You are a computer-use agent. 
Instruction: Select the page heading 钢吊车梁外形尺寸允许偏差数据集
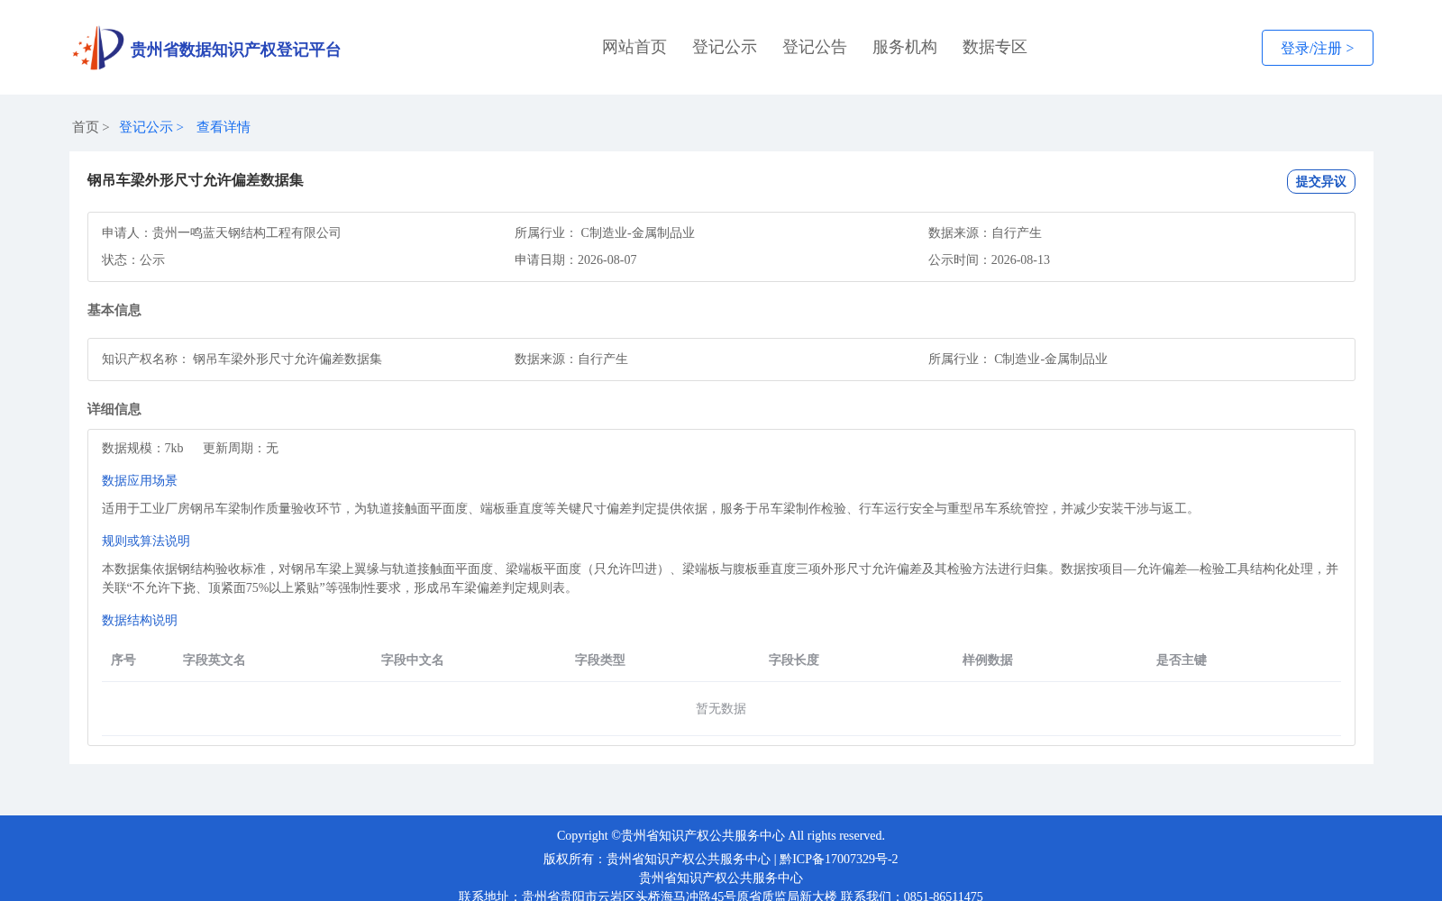(196, 180)
